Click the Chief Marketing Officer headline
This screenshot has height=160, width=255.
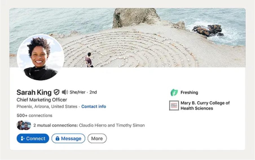pos(42,100)
